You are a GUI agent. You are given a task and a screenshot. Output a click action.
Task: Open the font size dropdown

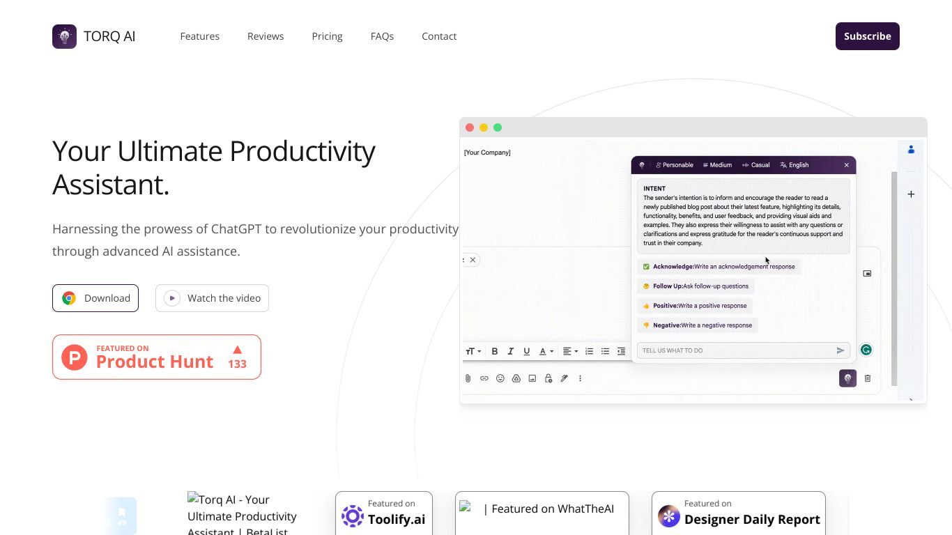tap(473, 351)
